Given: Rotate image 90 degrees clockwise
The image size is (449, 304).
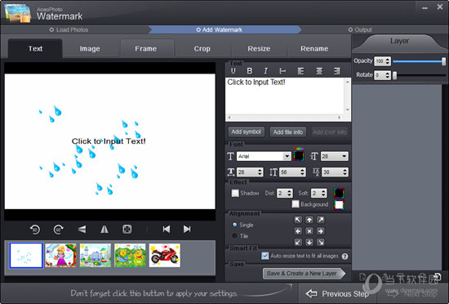Looking at the screenshot, I should point(59,229).
